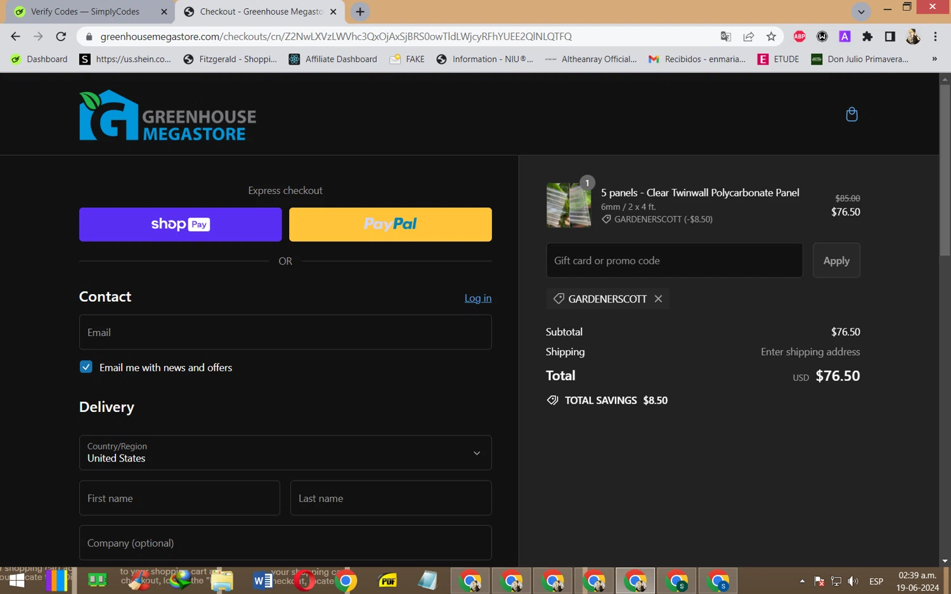Open the Recibidos Gmail bookmark

(x=696, y=59)
